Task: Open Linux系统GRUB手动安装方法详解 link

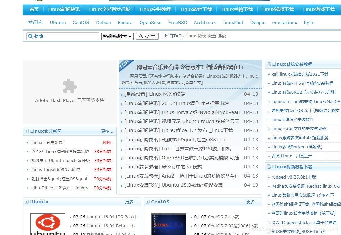Action: (x=303, y=92)
